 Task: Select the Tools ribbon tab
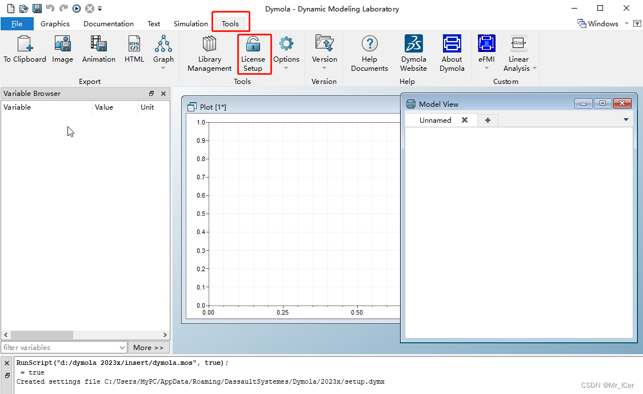230,24
